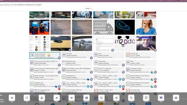Click the Delete X button
187x105 pixels.
click(x=57, y=98)
